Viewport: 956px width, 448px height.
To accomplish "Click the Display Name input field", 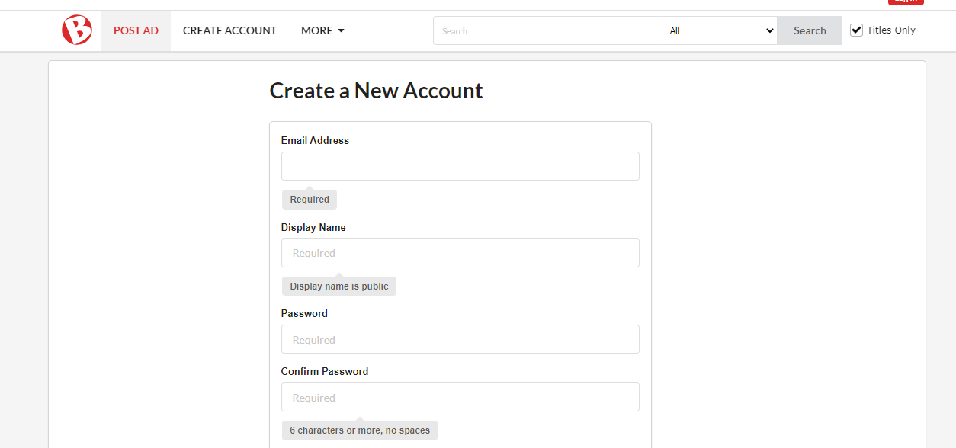I will [460, 253].
